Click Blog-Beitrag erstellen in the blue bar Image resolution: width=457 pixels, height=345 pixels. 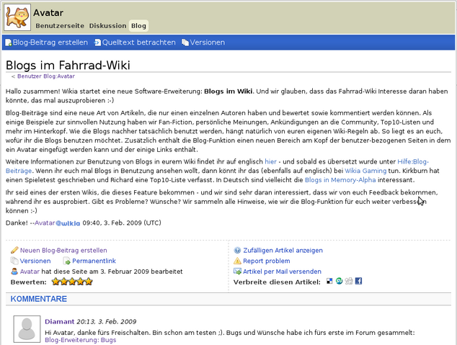[x=50, y=42]
